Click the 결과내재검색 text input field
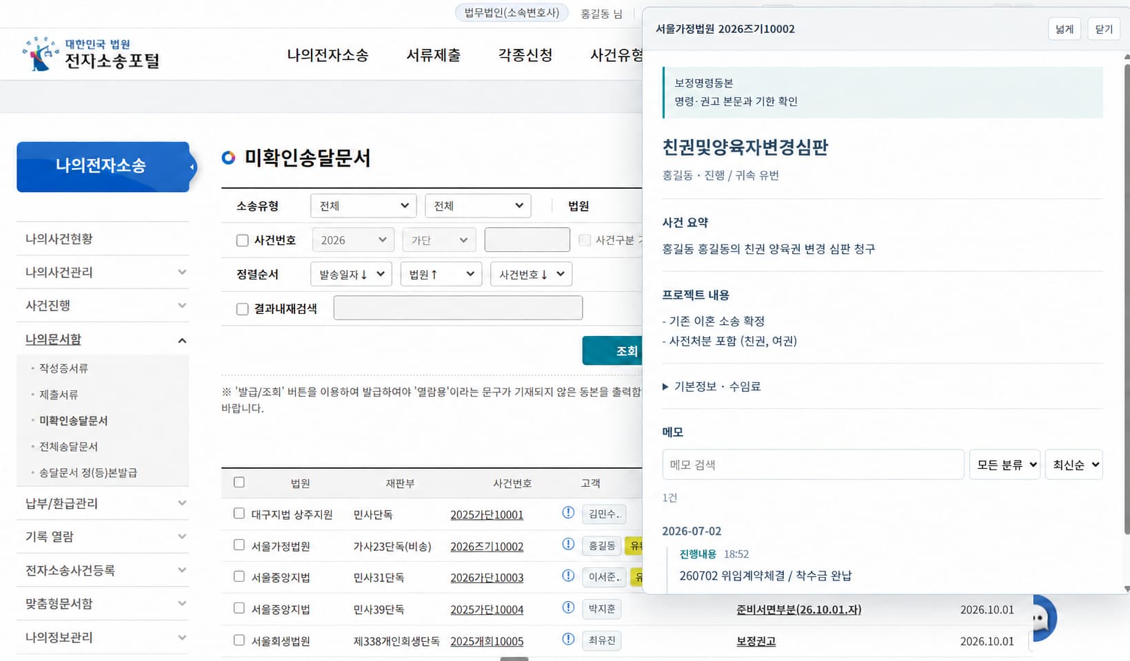Viewport: 1130px width, 661px height. pos(458,308)
